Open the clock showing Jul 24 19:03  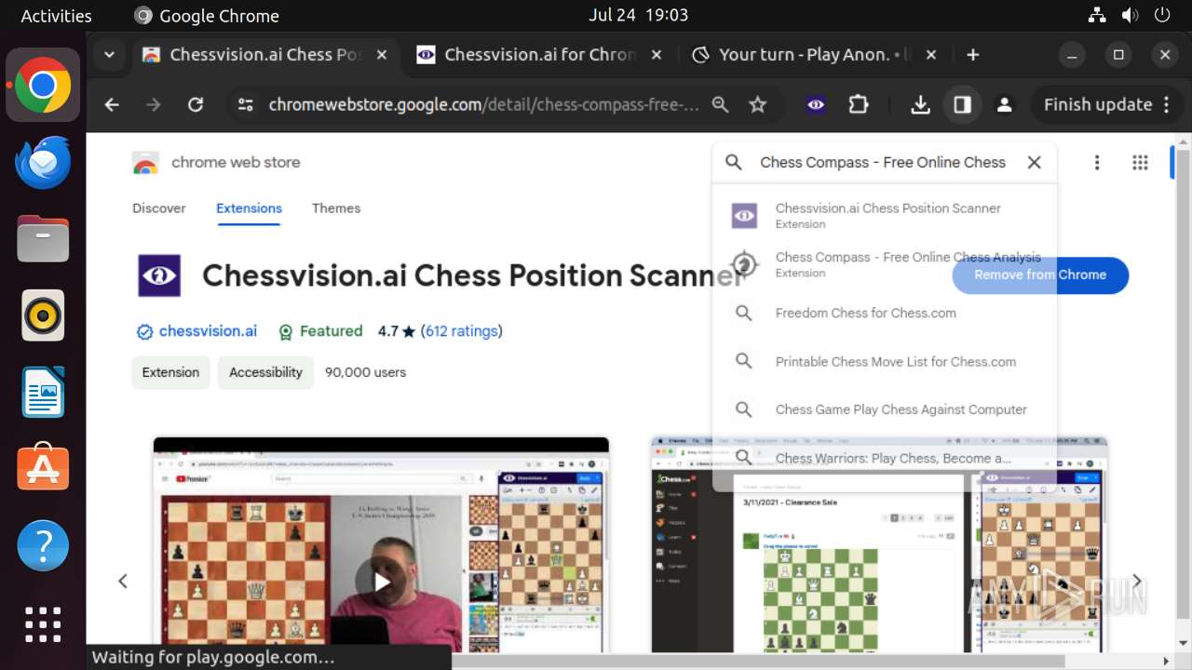click(639, 15)
